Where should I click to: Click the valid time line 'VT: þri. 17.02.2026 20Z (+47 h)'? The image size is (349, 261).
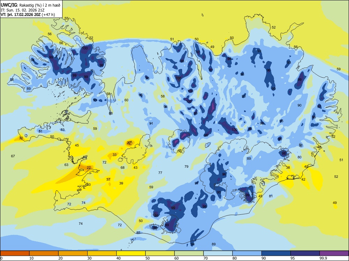pos(28,15)
